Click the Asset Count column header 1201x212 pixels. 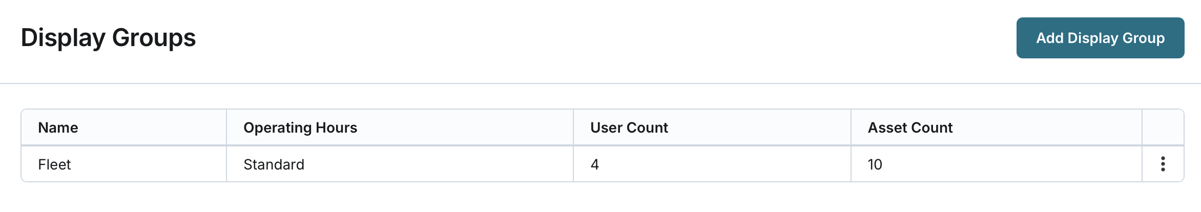[x=910, y=128]
